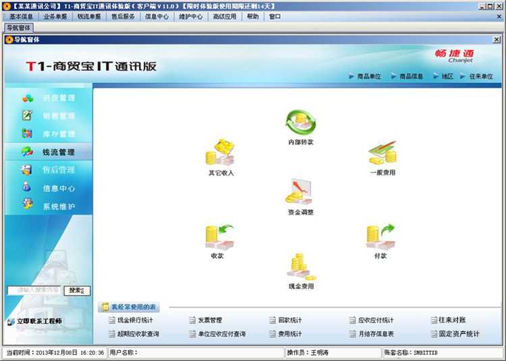Open the 收款 icon
Viewport: 506px width, 361px height.
pyautogui.click(x=219, y=237)
